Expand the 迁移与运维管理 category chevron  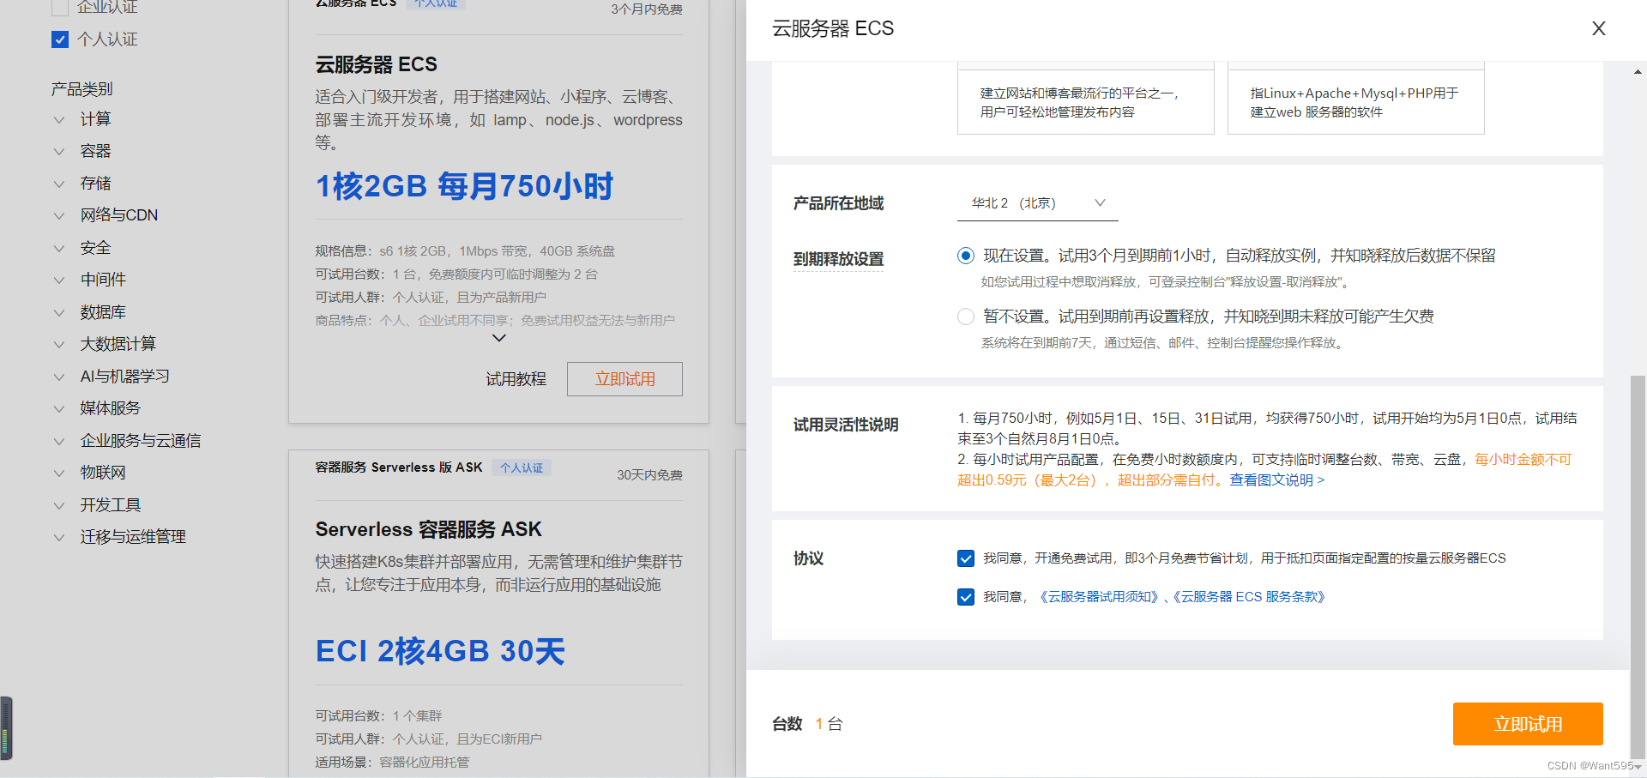(59, 537)
